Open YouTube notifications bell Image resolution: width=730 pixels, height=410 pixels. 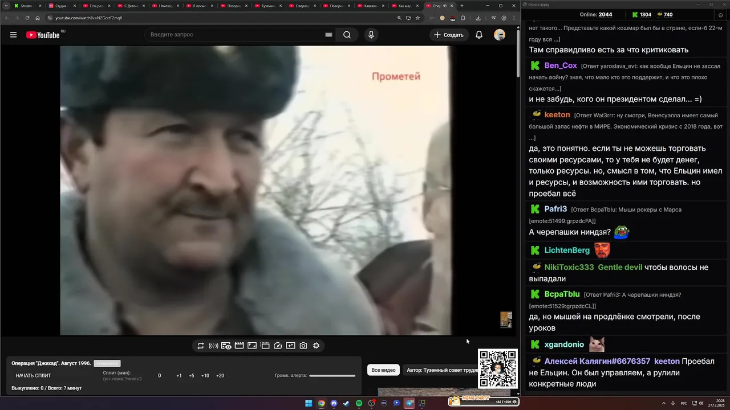click(479, 35)
